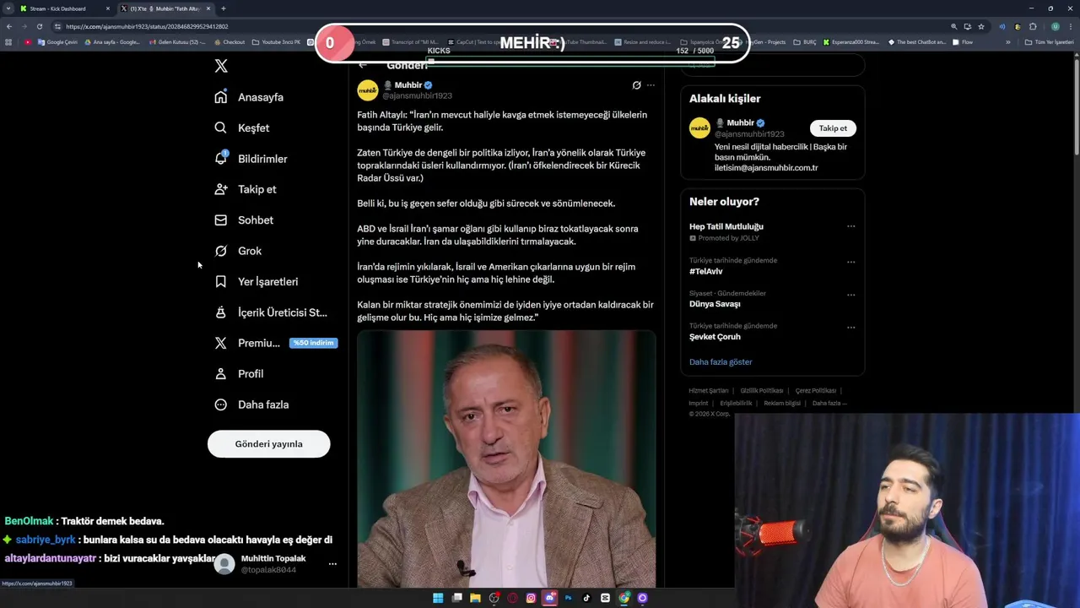This screenshot has height=608, width=1080.
Task: Open the post's three-dot menu
Action: tap(651, 85)
